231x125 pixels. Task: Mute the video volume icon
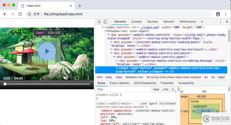[x=66, y=78]
